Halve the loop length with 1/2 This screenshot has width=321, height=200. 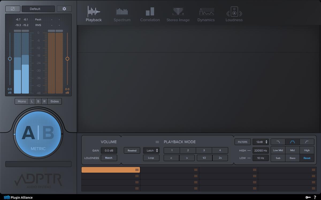point(205,158)
